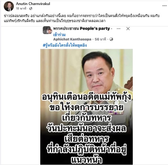Open the พรรคประชาชน People's party group link
The image size is (168, 165).
[81, 29]
